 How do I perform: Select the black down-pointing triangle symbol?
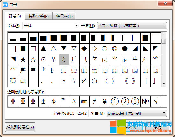pyautogui.click(x=64, y=49)
